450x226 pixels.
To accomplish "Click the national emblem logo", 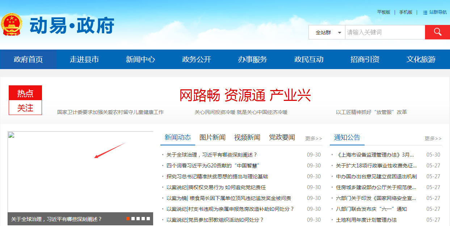I will pos(11,25).
